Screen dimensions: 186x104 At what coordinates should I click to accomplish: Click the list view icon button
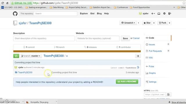(138, 56)
